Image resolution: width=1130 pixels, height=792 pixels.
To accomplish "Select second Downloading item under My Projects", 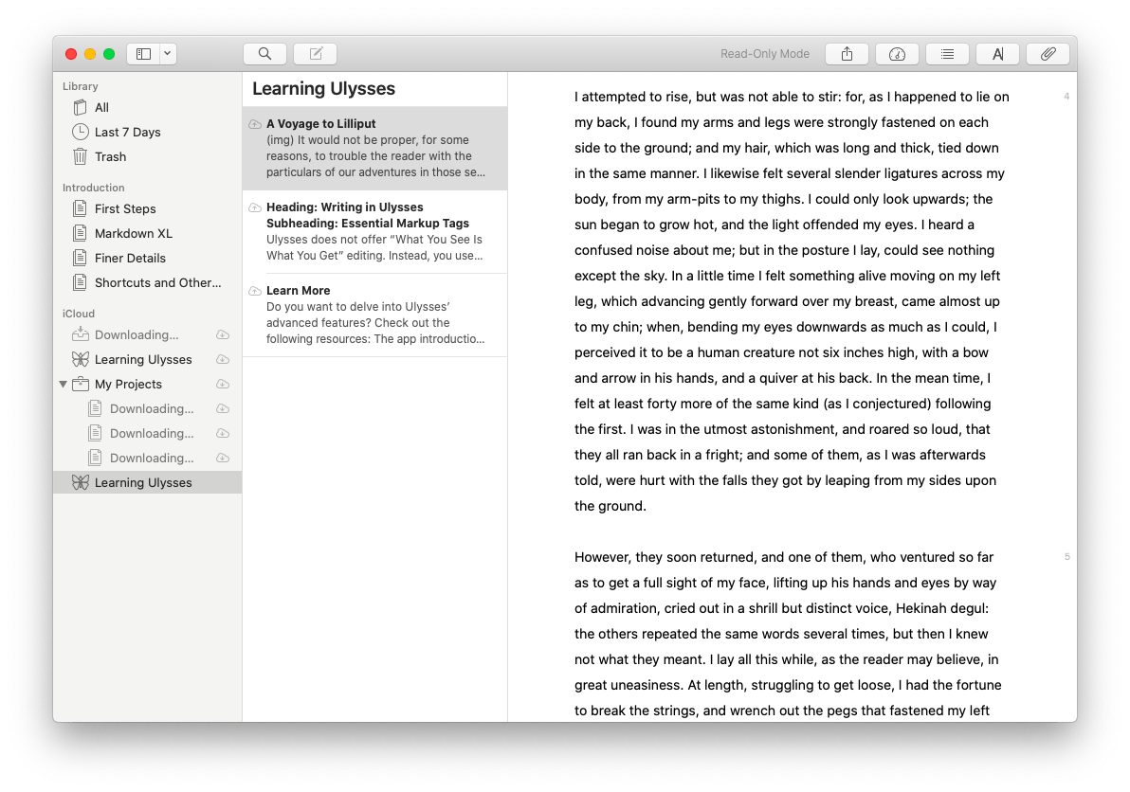I will click(147, 433).
